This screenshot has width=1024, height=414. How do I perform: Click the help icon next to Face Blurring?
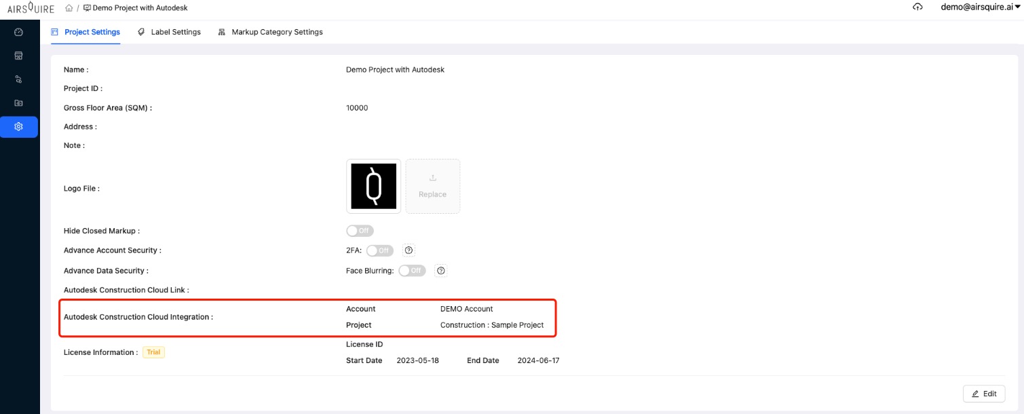tap(441, 271)
